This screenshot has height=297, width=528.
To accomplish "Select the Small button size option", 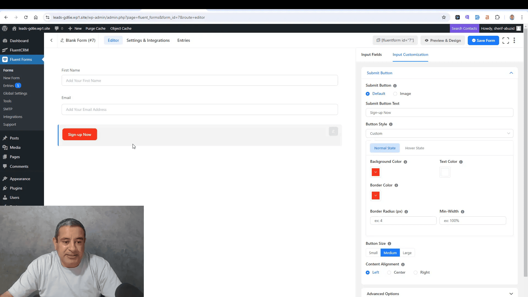I will [373, 253].
